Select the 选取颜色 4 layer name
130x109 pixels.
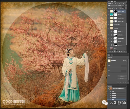(120, 32)
